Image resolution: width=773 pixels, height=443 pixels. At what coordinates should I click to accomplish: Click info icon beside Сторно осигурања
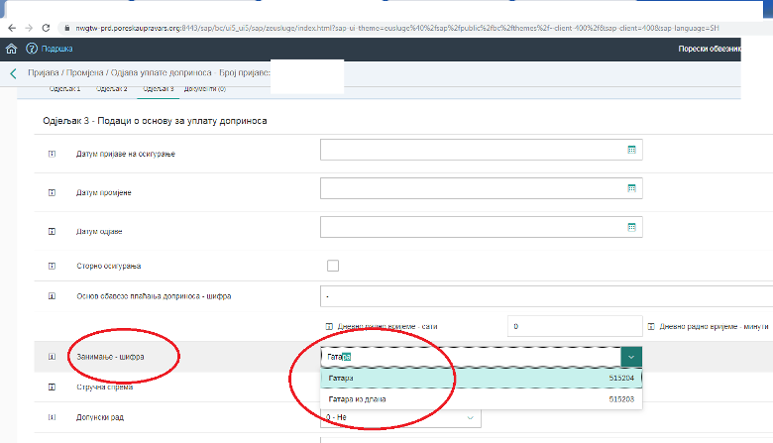(x=51, y=266)
